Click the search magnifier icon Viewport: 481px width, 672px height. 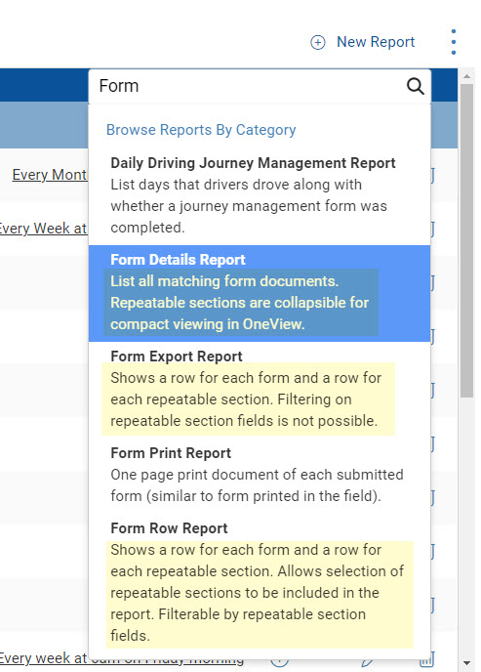pos(415,86)
